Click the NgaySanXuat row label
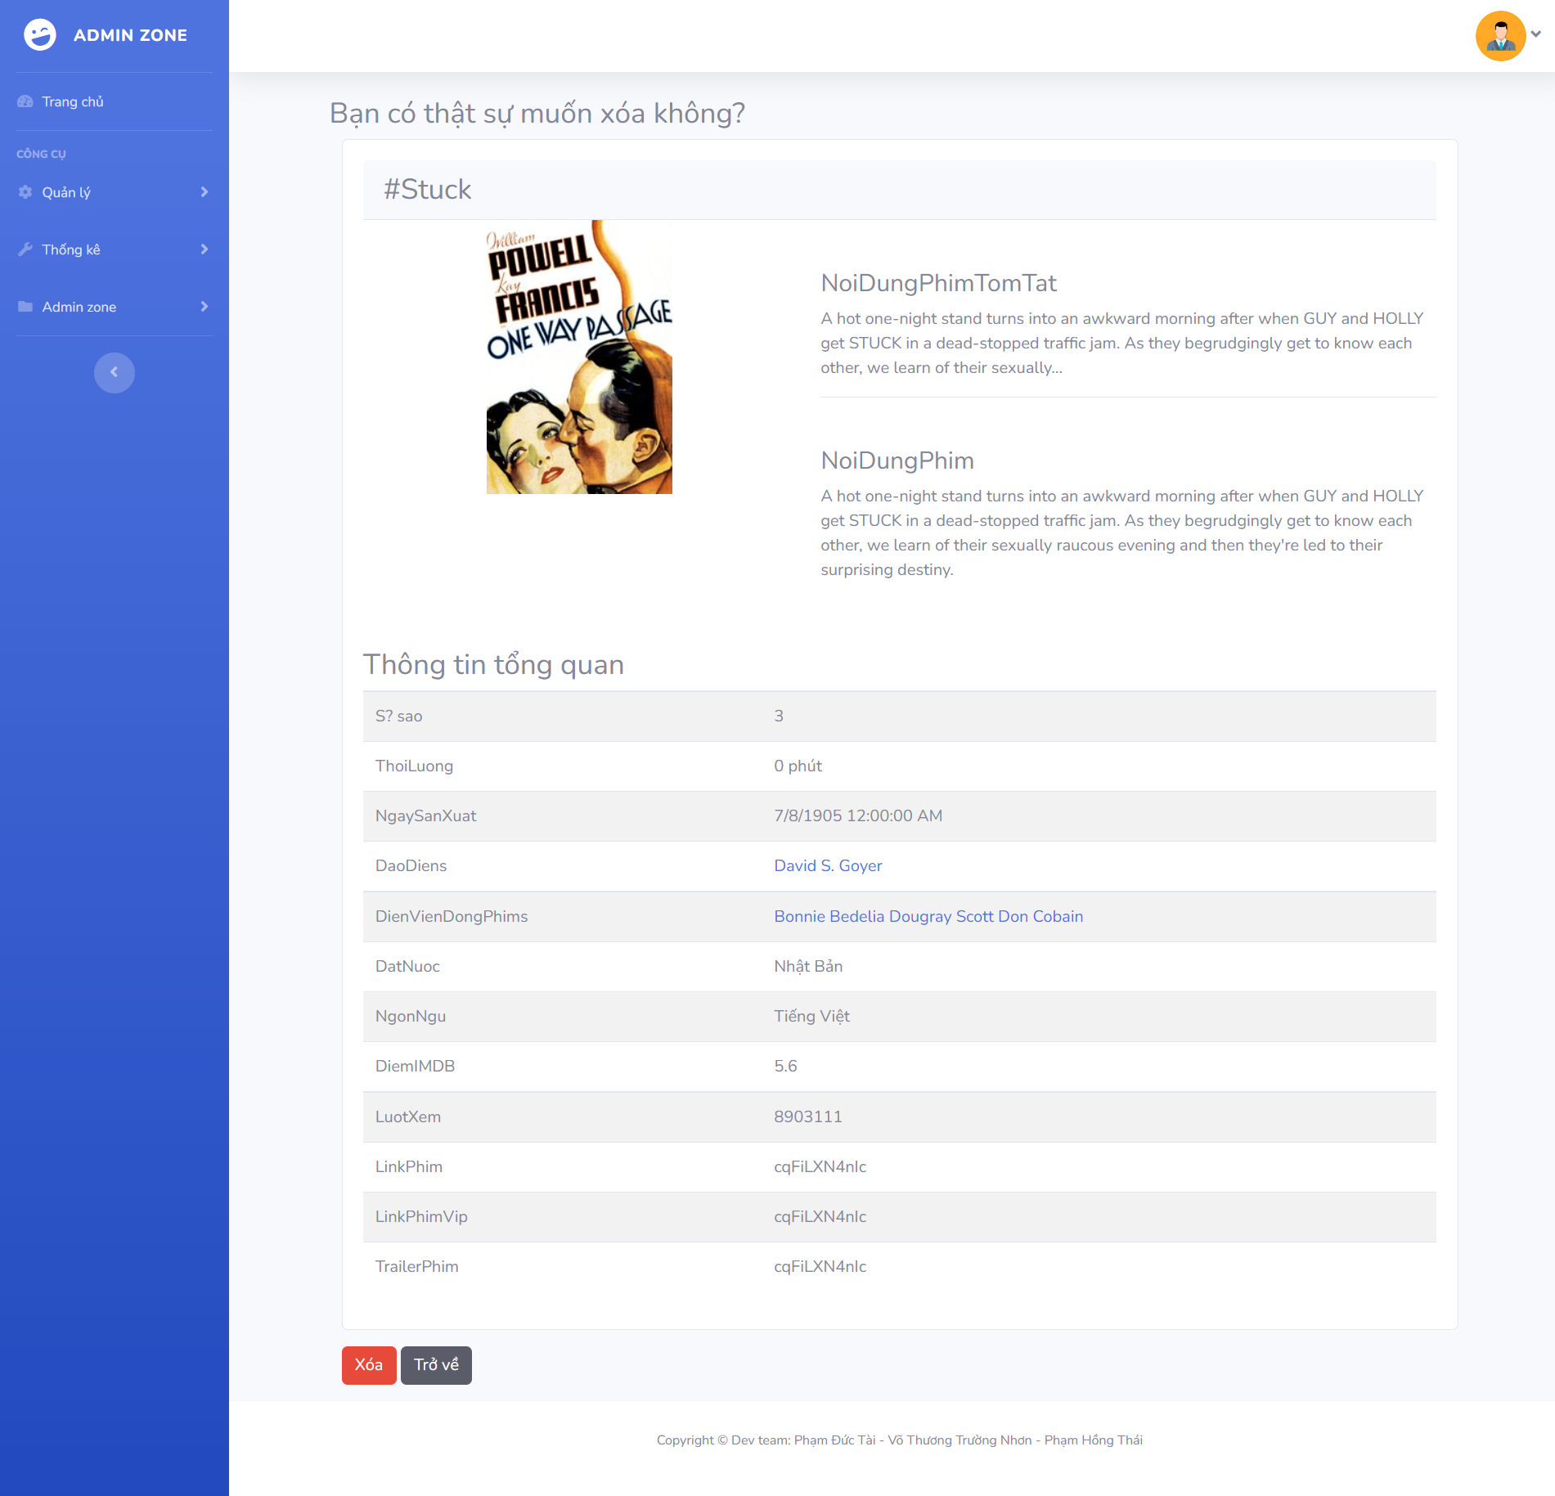Viewport: 1555px width, 1496px height. [x=425, y=815]
